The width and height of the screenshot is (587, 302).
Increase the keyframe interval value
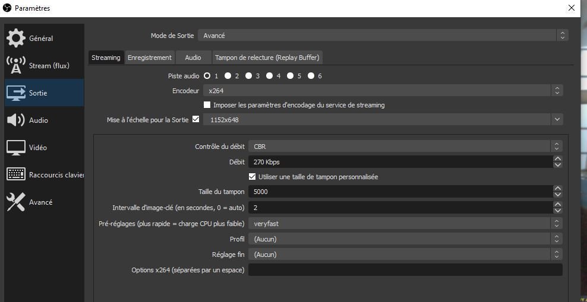point(558,205)
